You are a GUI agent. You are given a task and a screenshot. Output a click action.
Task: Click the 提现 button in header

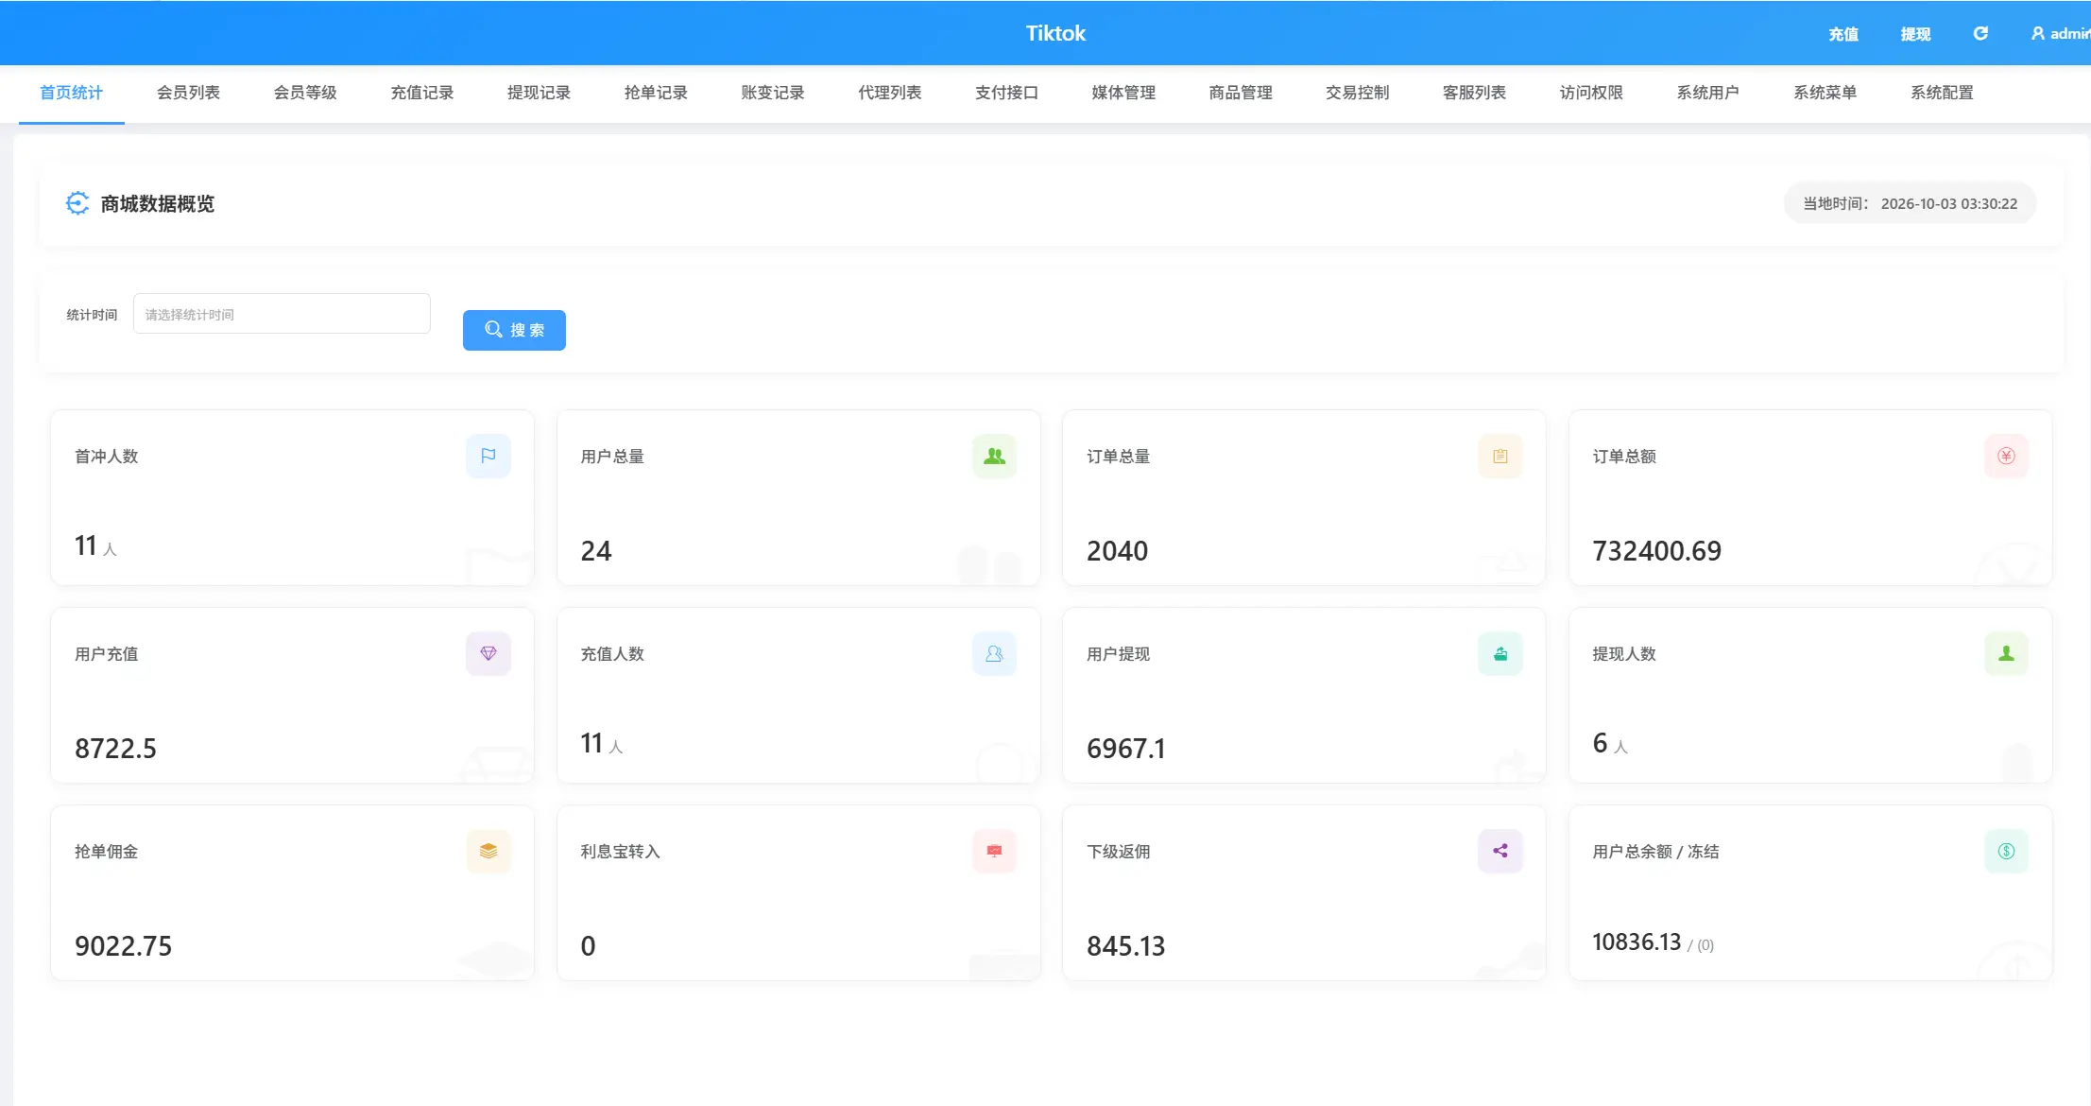click(x=1915, y=34)
